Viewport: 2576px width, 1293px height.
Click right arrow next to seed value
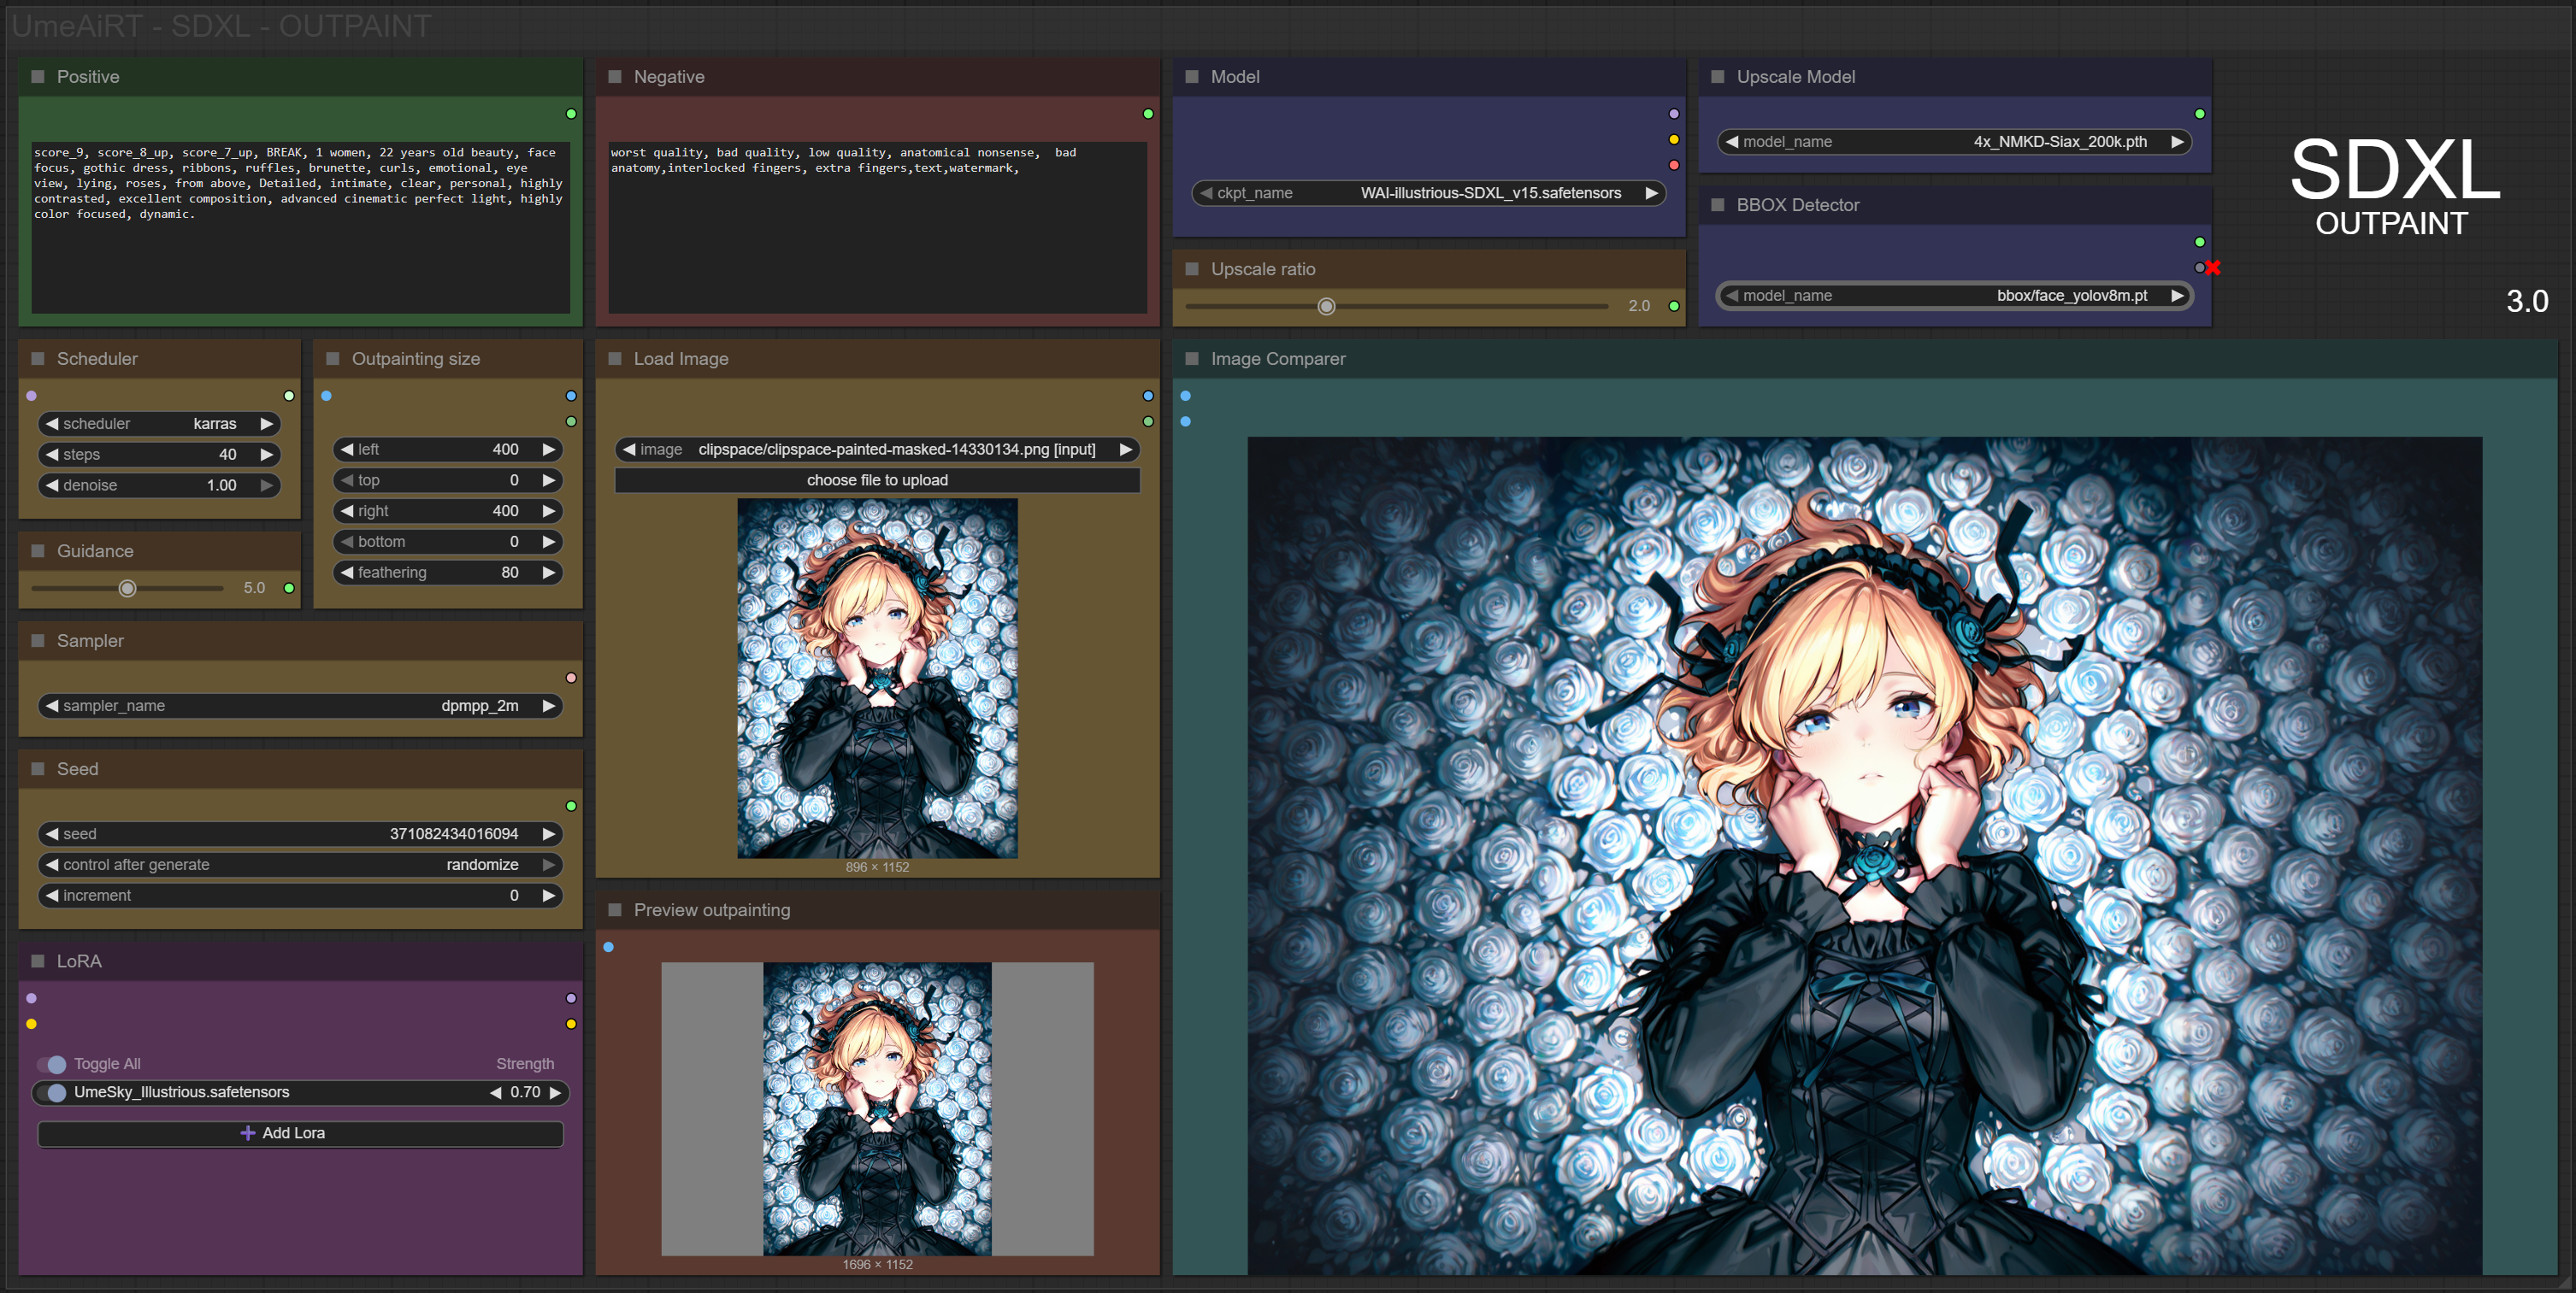pos(548,833)
